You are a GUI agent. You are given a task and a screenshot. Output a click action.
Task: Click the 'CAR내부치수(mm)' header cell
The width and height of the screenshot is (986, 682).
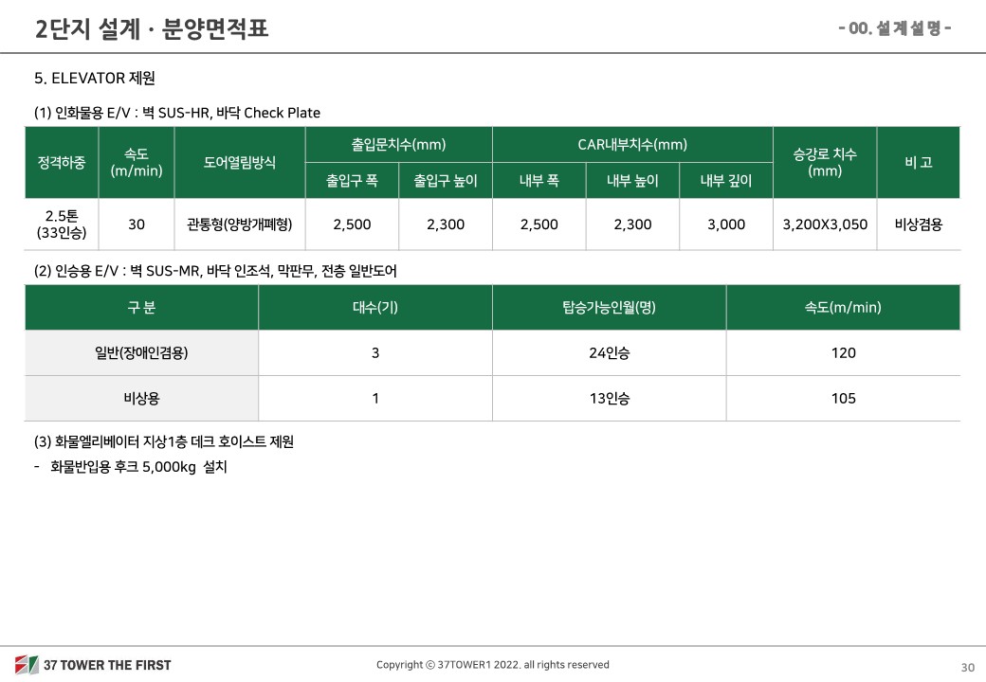pyautogui.click(x=632, y=145)
